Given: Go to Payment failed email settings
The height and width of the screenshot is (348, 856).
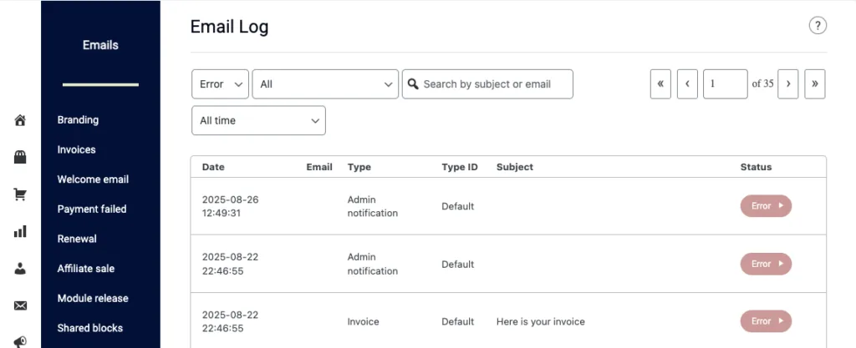Looking at the screenshot, I should (x=91, y=209).
